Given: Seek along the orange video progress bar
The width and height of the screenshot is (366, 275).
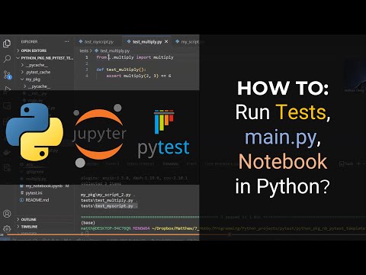Looking at the screenshot, I should [118, 235].
